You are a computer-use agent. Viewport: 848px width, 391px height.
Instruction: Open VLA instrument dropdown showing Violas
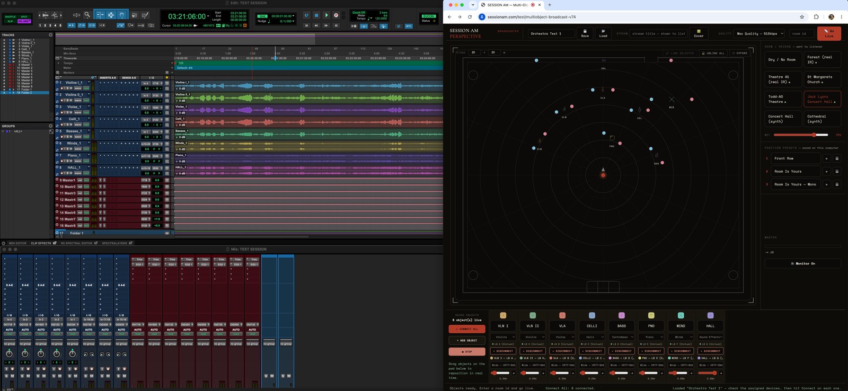562,337
